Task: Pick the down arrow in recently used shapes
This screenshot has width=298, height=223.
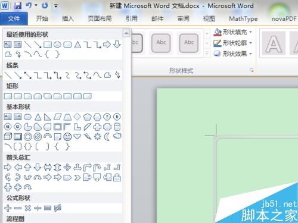Action: pos(117,45)
